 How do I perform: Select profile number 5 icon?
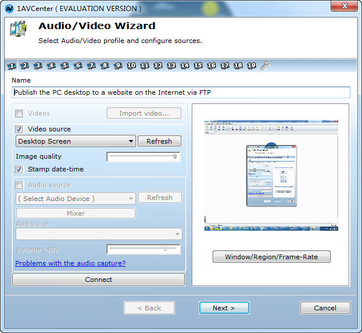(x=64, y=66)
